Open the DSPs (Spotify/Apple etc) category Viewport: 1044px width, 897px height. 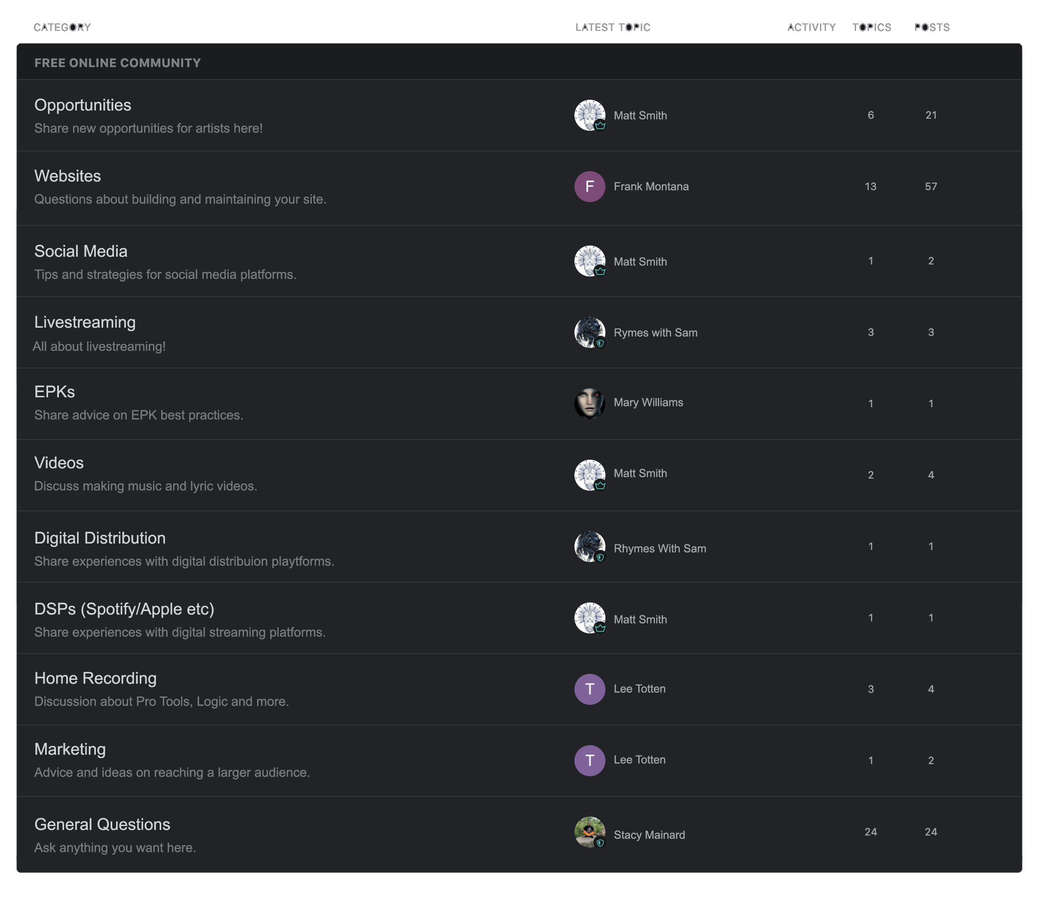[124, 609]
